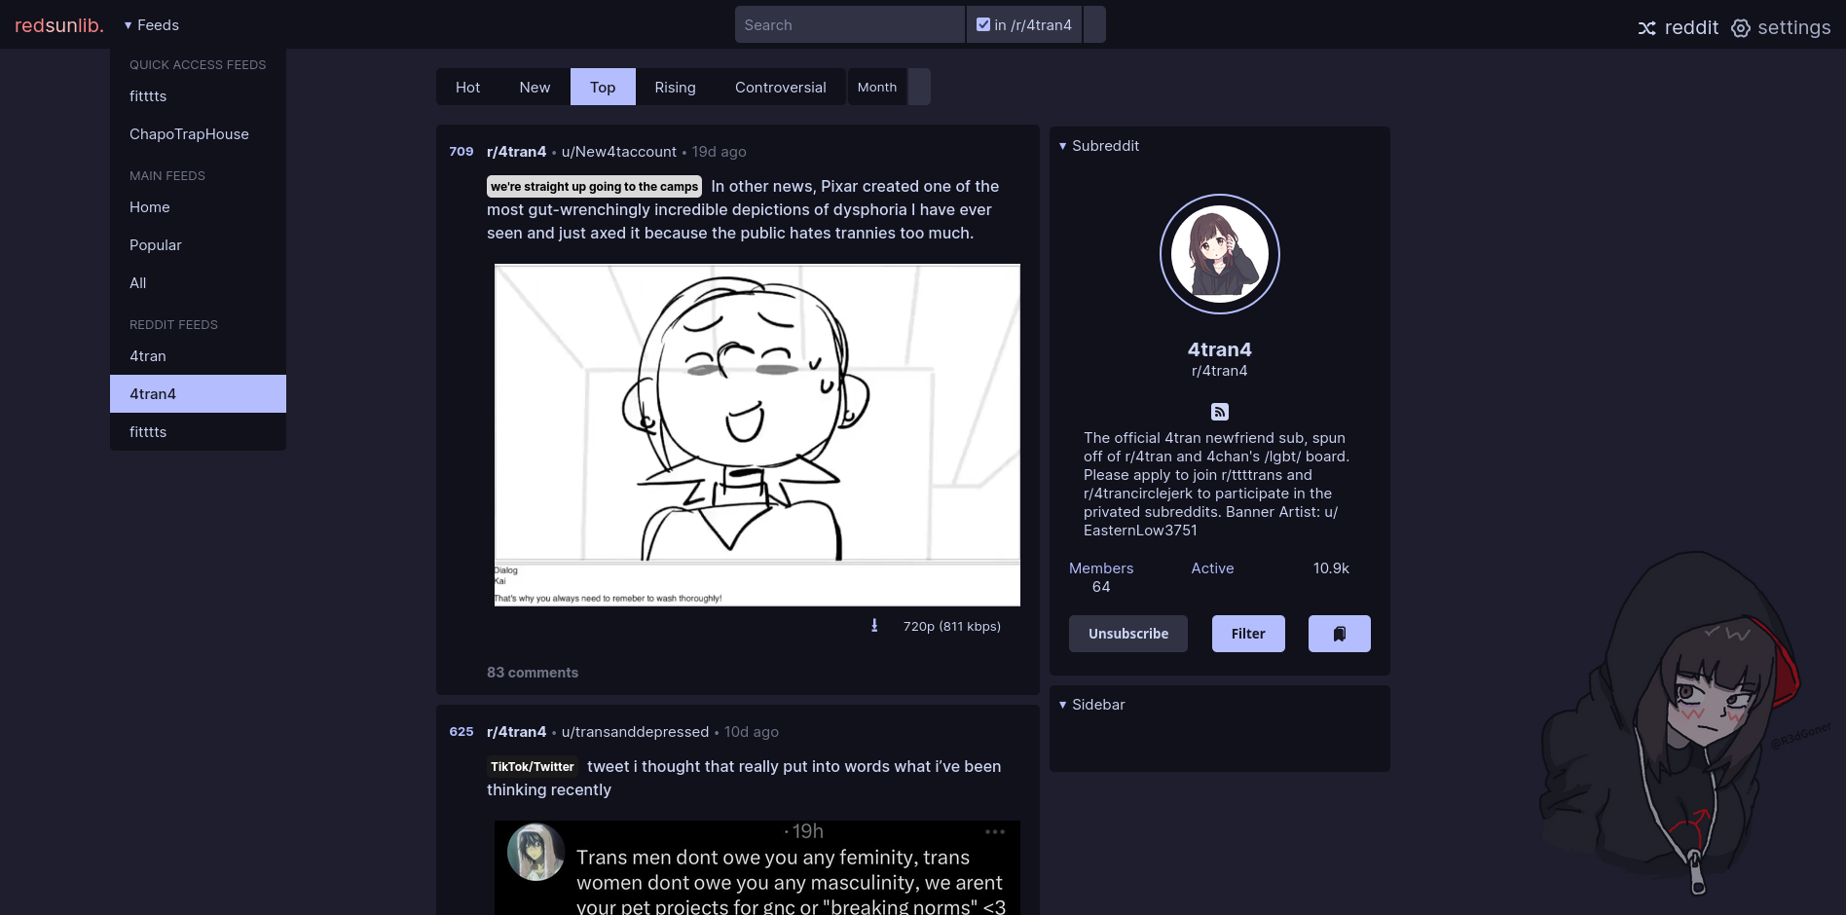Open fitttts under Reddit Feeds
The image size is (1846, 915).
click(198, 432)
